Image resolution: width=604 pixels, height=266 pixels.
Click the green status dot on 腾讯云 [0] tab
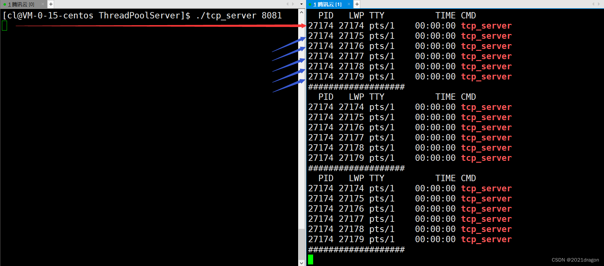coord(5,4)
